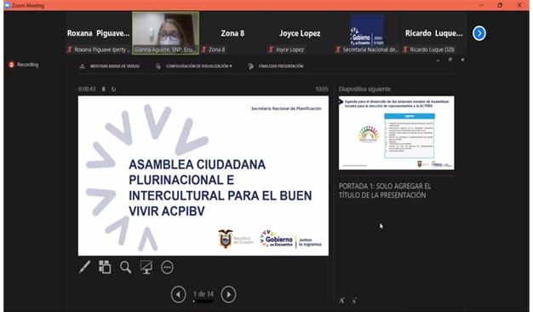Restart the presentation timer
Image resolution: width=533 pixels, height=312 pixels.
click(x=113, y=90)
